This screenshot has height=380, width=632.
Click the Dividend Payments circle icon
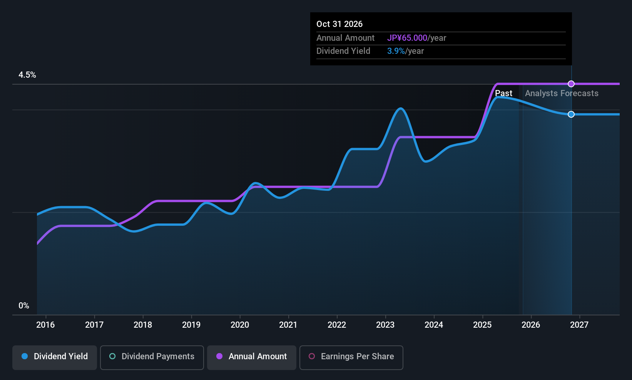112,357
